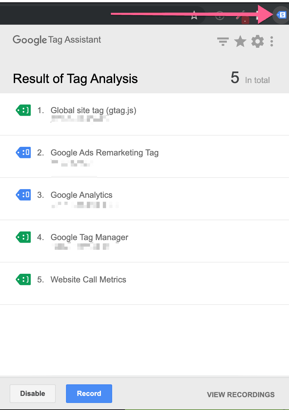Select the Google Tag Manager row

pos(89,237)
